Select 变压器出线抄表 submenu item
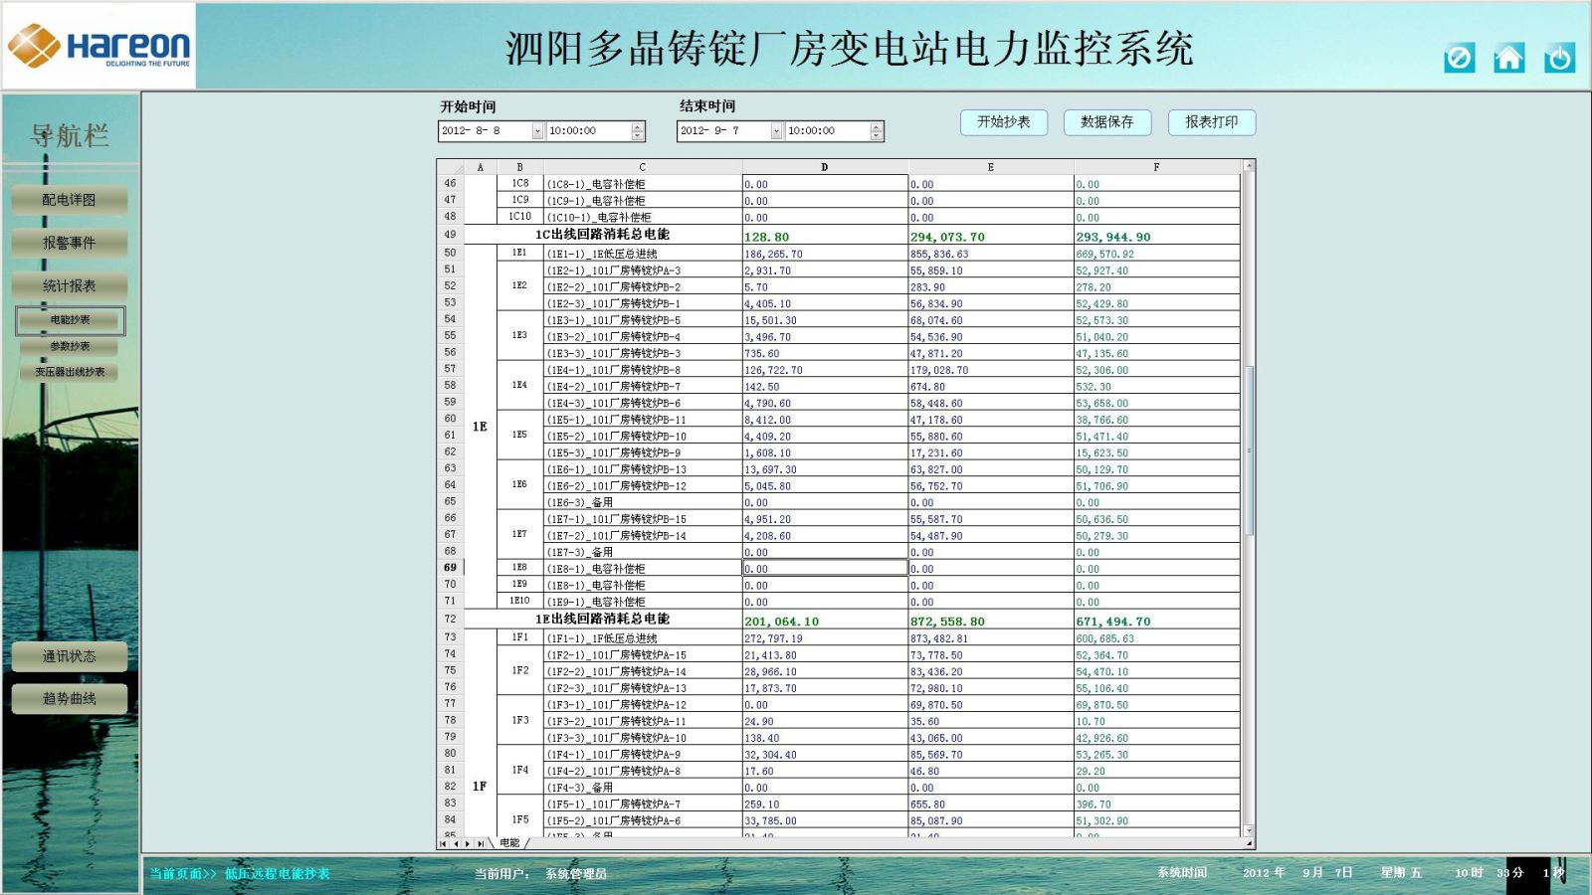Image resolution: width=1592 pixels, height=895 pixels. 70,372
